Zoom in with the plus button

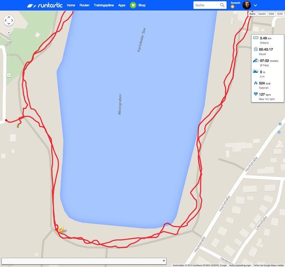(9, 33)
